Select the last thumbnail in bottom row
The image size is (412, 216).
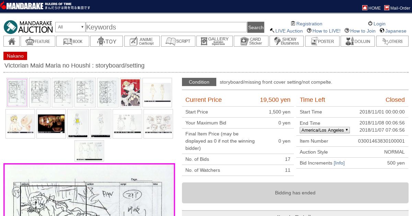click(89, 151)
